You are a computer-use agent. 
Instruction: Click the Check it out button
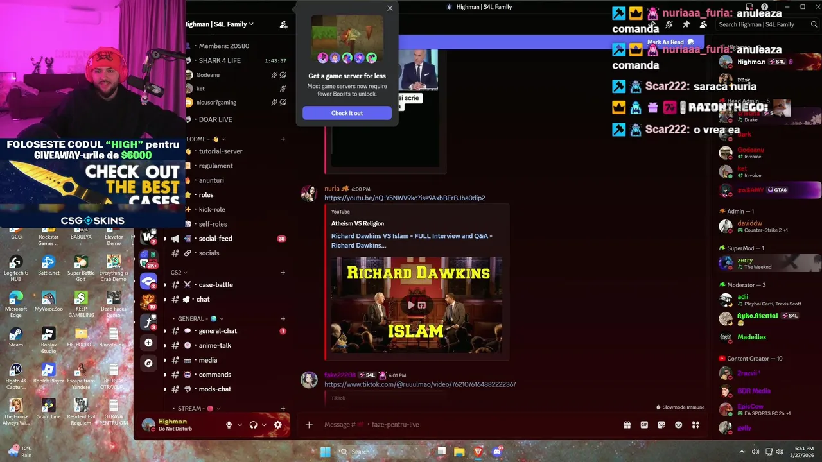coord(347,113)
